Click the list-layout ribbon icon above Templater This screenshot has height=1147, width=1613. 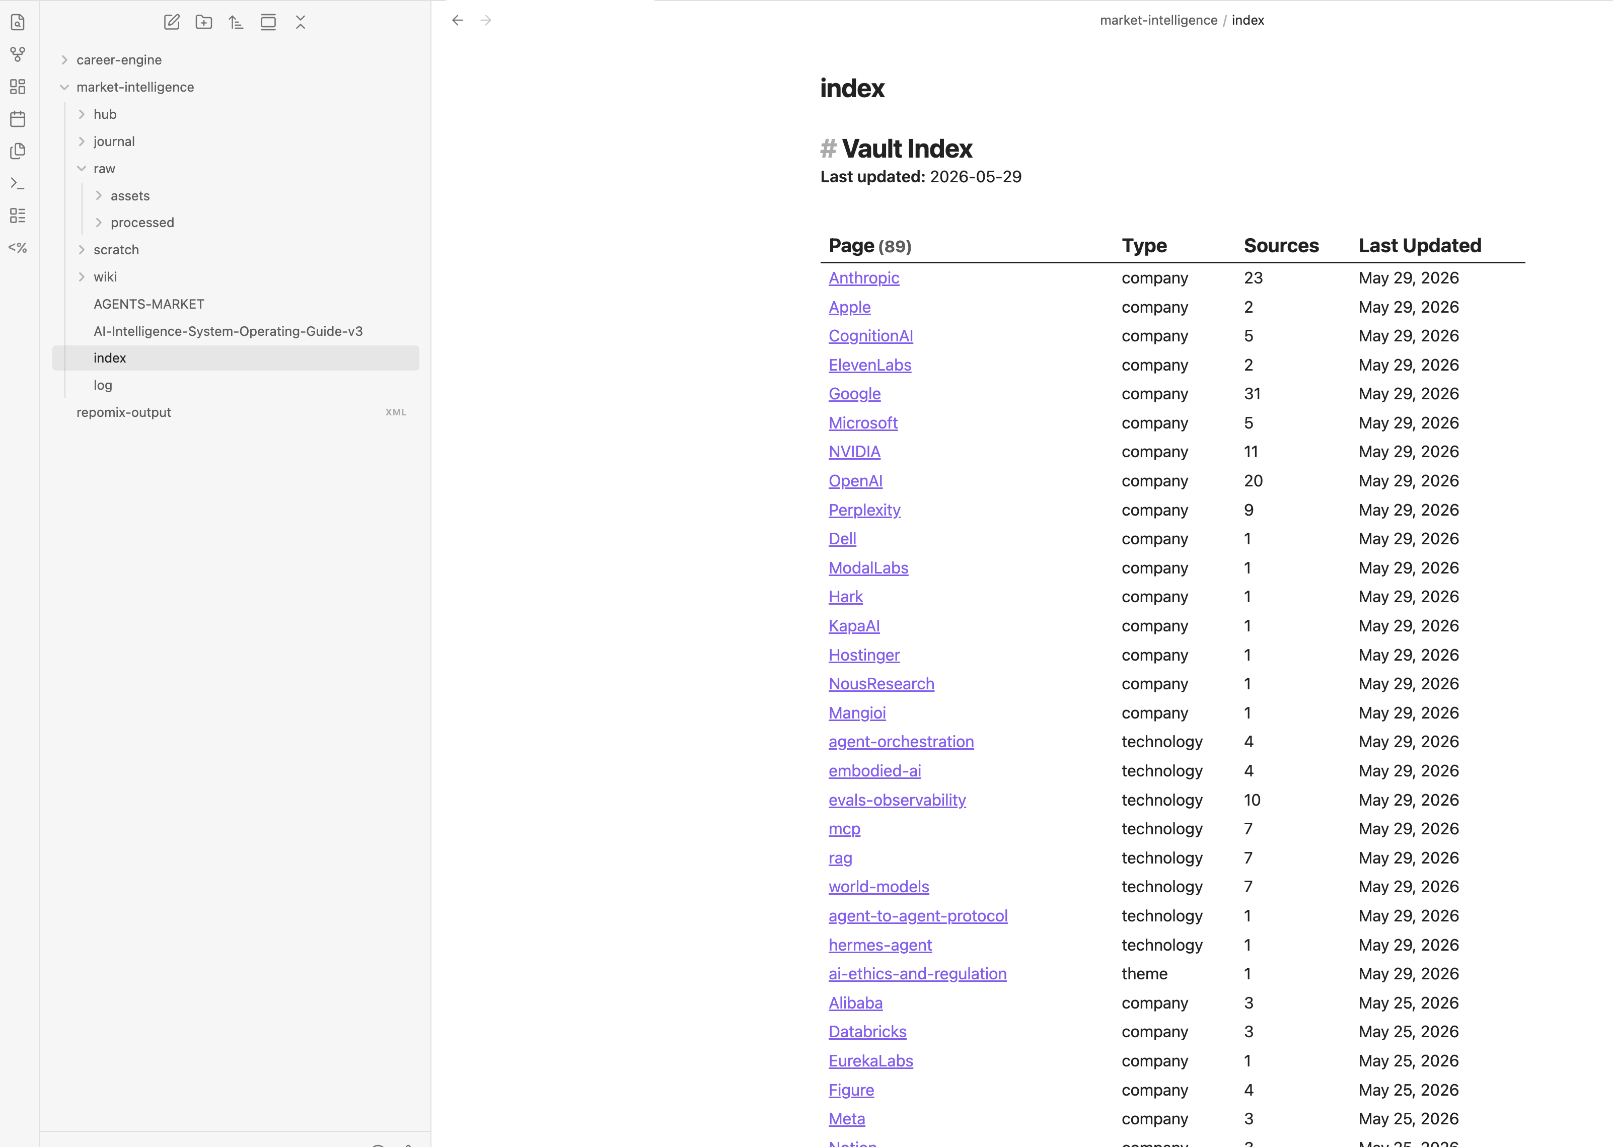18,216
